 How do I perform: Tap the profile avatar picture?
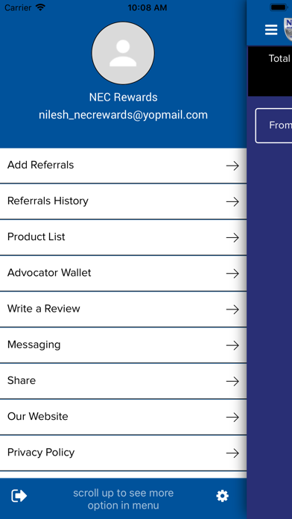tap(123, 53)
